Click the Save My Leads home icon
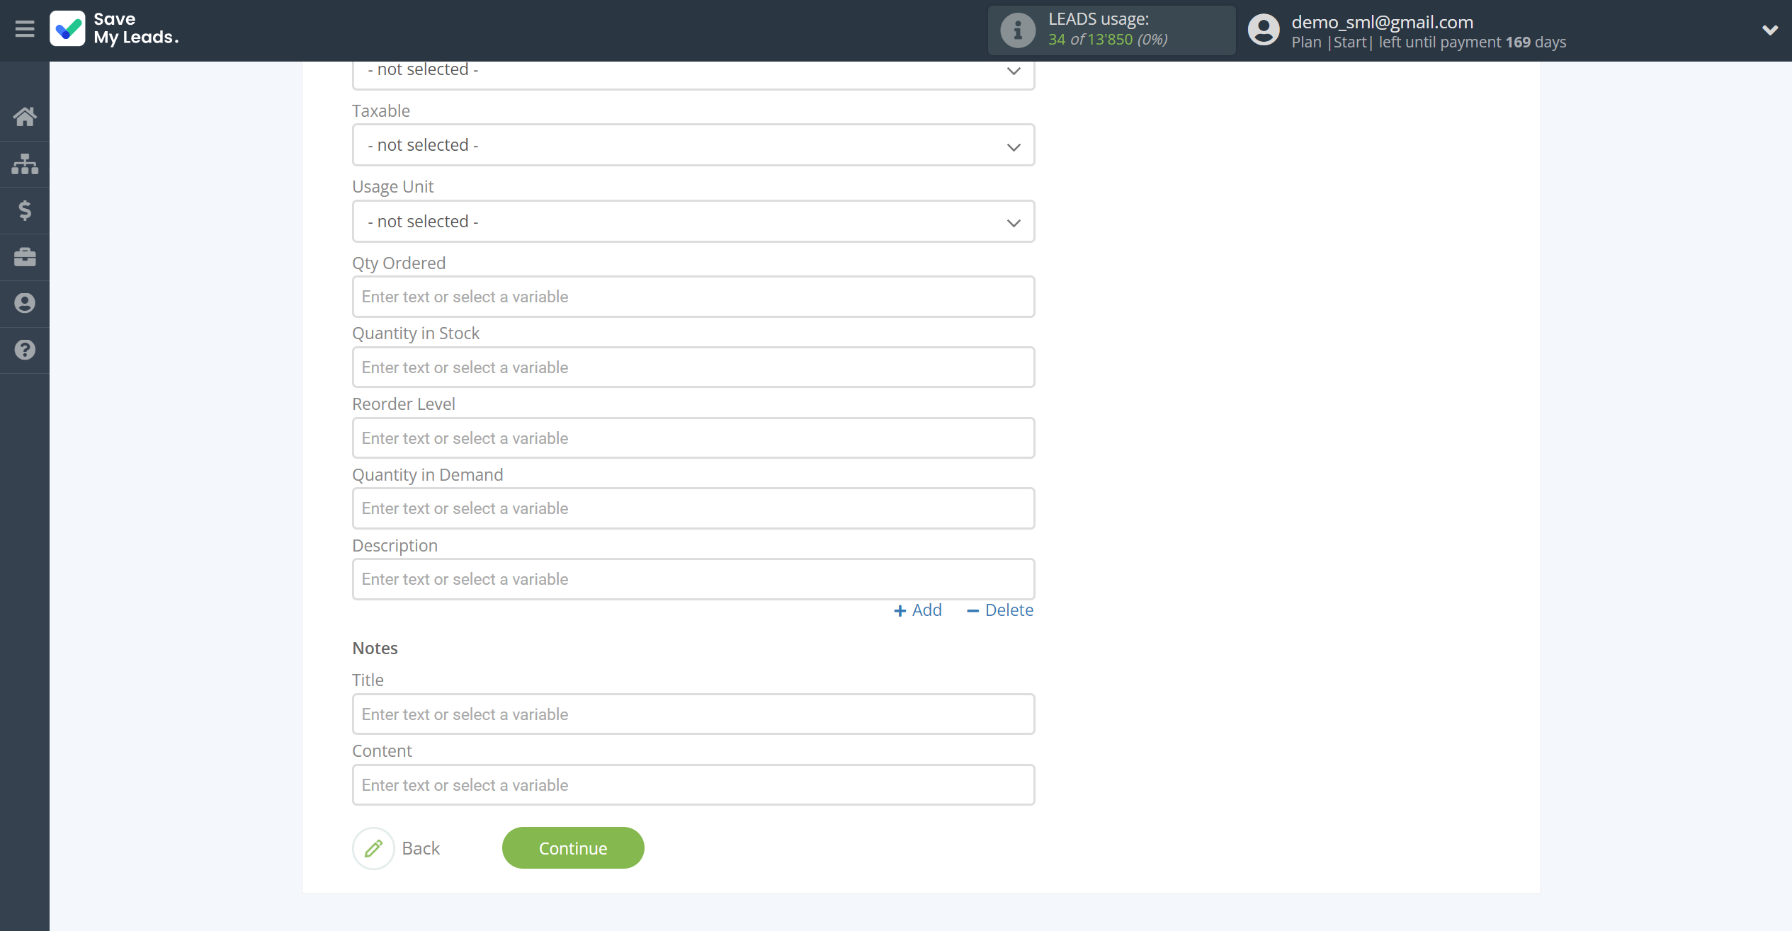Screen dimensions: 1792x931 25,115
